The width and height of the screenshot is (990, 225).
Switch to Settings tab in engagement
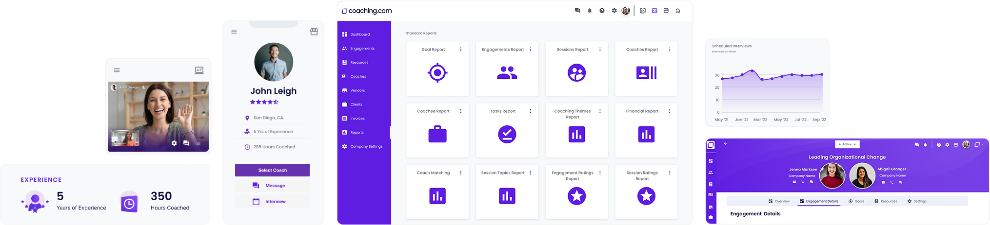click(917, 201)
